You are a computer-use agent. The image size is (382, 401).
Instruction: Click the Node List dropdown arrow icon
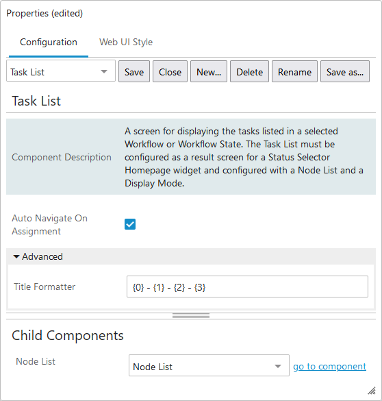coord(277,366)
